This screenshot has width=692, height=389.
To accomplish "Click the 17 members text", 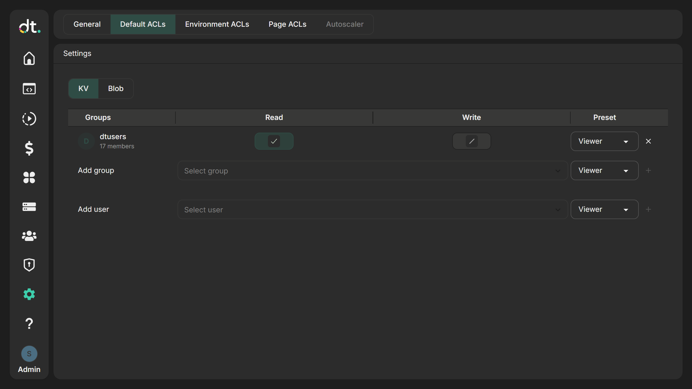I will pos(117,146).
